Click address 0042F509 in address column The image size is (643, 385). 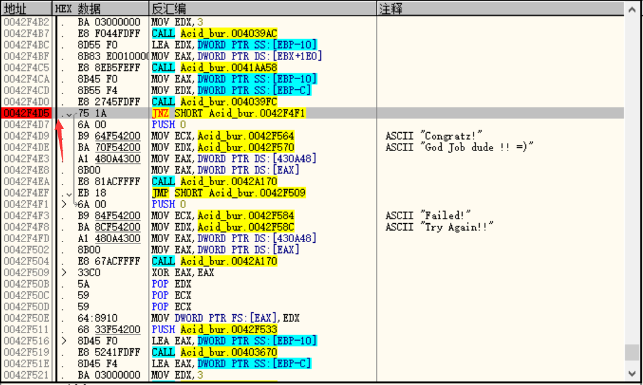pos(26,272)
